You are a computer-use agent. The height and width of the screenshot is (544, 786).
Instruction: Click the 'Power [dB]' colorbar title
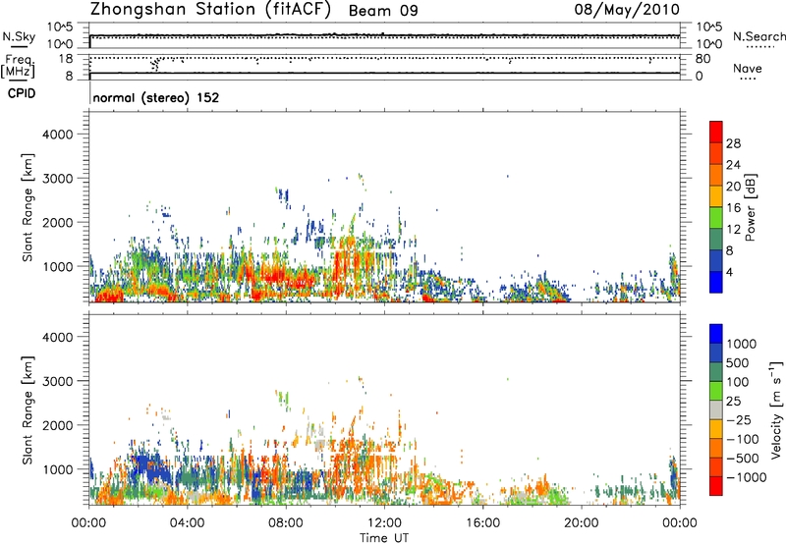[x=751, y=207]
